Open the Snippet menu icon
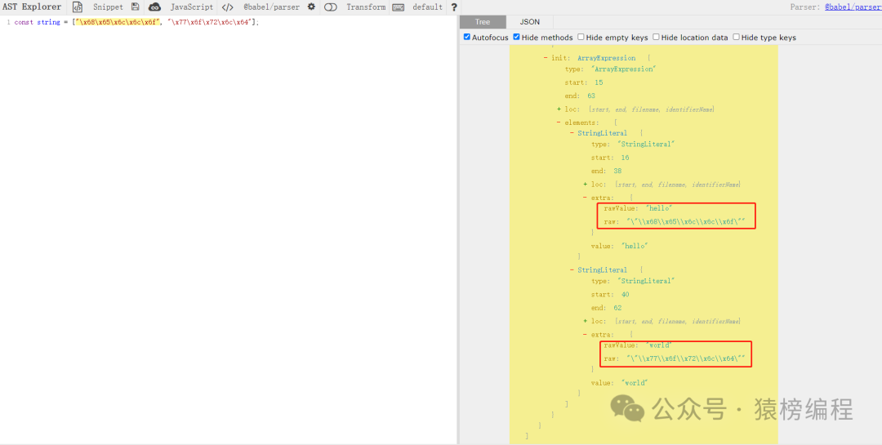The image size is (882, 445). 78,7
